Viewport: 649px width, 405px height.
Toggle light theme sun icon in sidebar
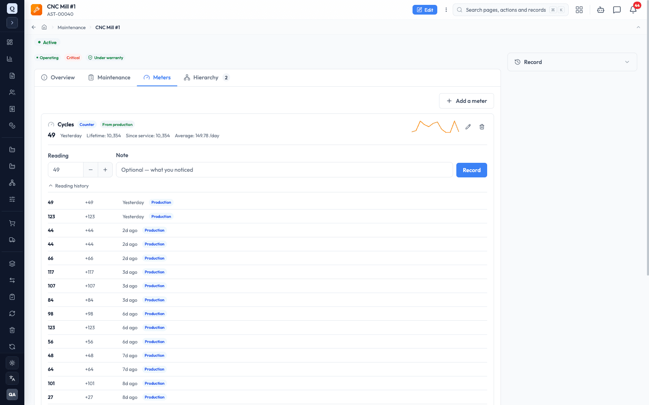(x=12, y=363)
